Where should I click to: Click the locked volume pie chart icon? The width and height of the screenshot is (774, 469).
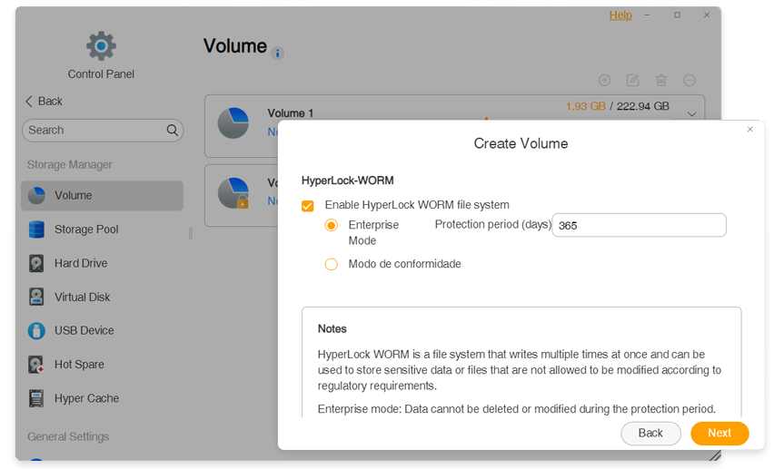[x=233, y=193]
